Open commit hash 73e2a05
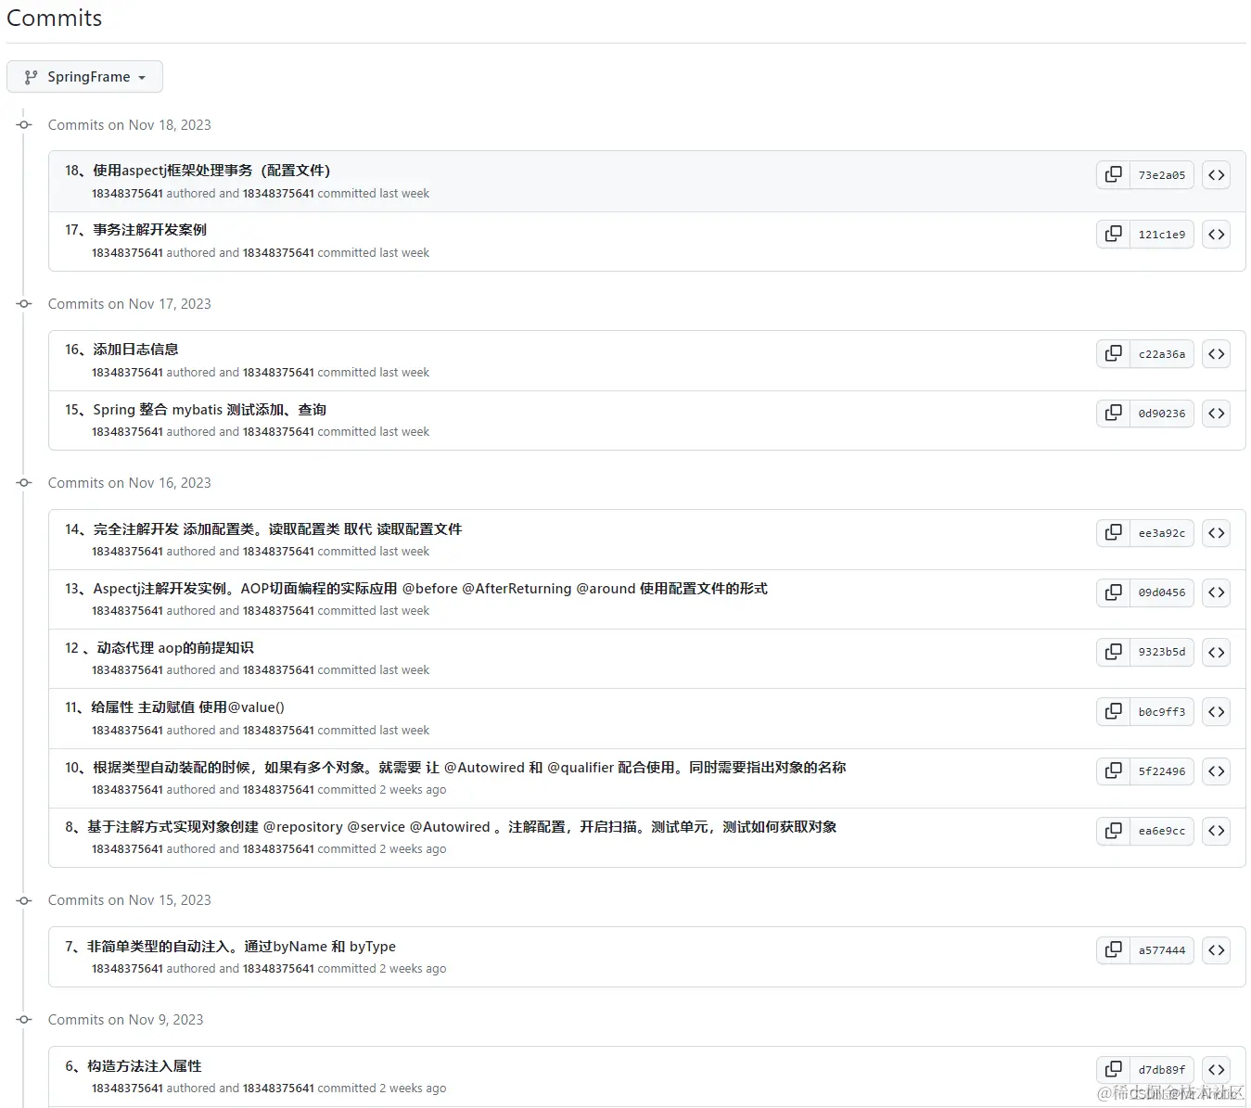The height and width of the screenshot is (1108, 1251). tap(1162, 174)
